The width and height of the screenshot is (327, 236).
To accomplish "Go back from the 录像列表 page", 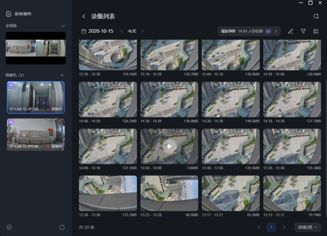I will [84, 16].
